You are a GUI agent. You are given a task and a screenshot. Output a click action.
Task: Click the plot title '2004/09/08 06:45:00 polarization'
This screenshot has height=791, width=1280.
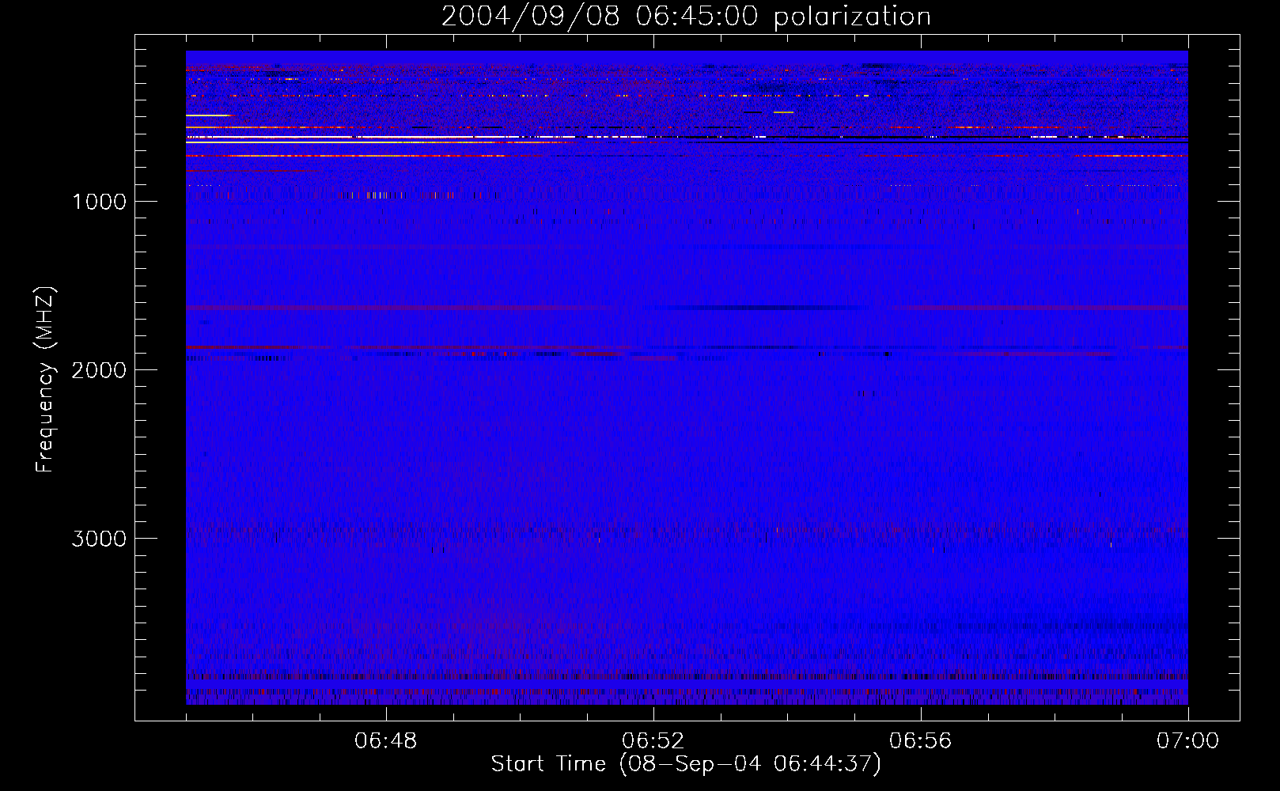tap(686, 17)
